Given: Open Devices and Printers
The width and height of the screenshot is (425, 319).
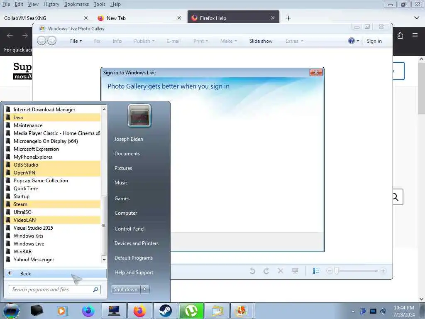Looking at the screenshot, I should pyautogui.click(x=136, y=243).
